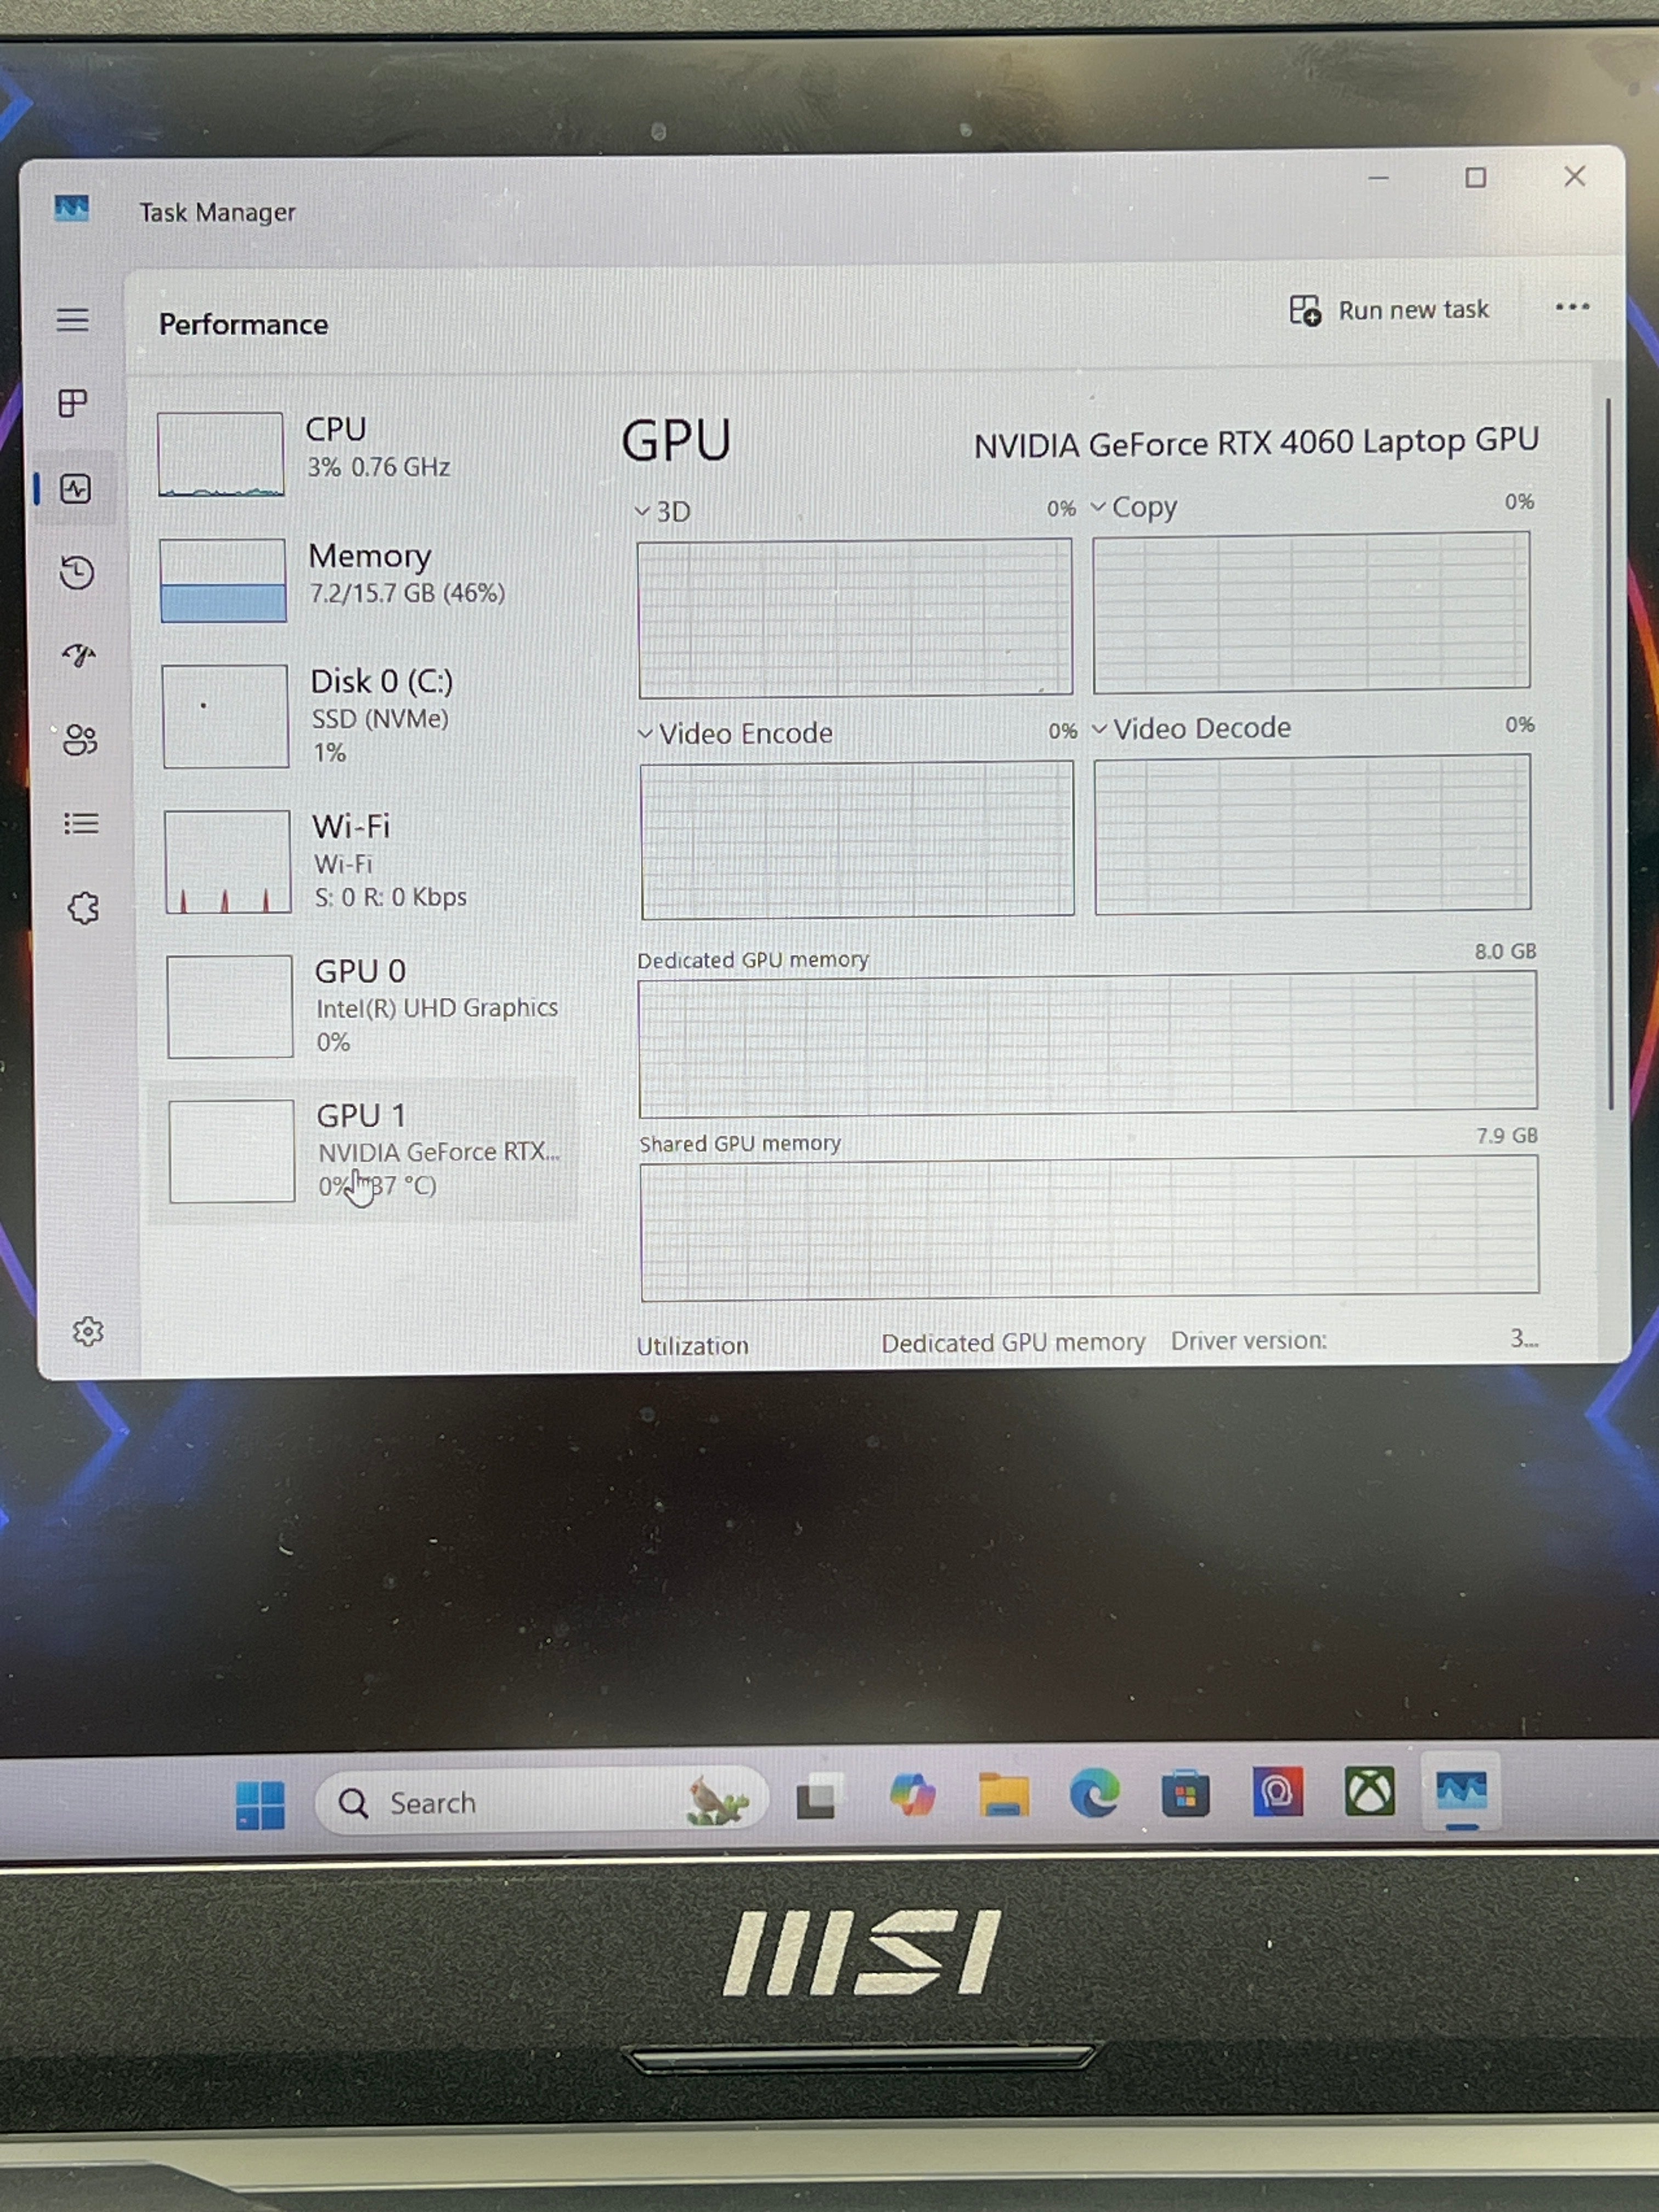
Task: Click the '3% 0.76 GHz' CPU value
Action: (378, 467)
